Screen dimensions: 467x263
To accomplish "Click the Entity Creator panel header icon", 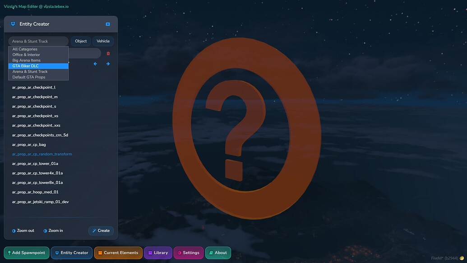I will pyautogui.click(x=12, y=23).
